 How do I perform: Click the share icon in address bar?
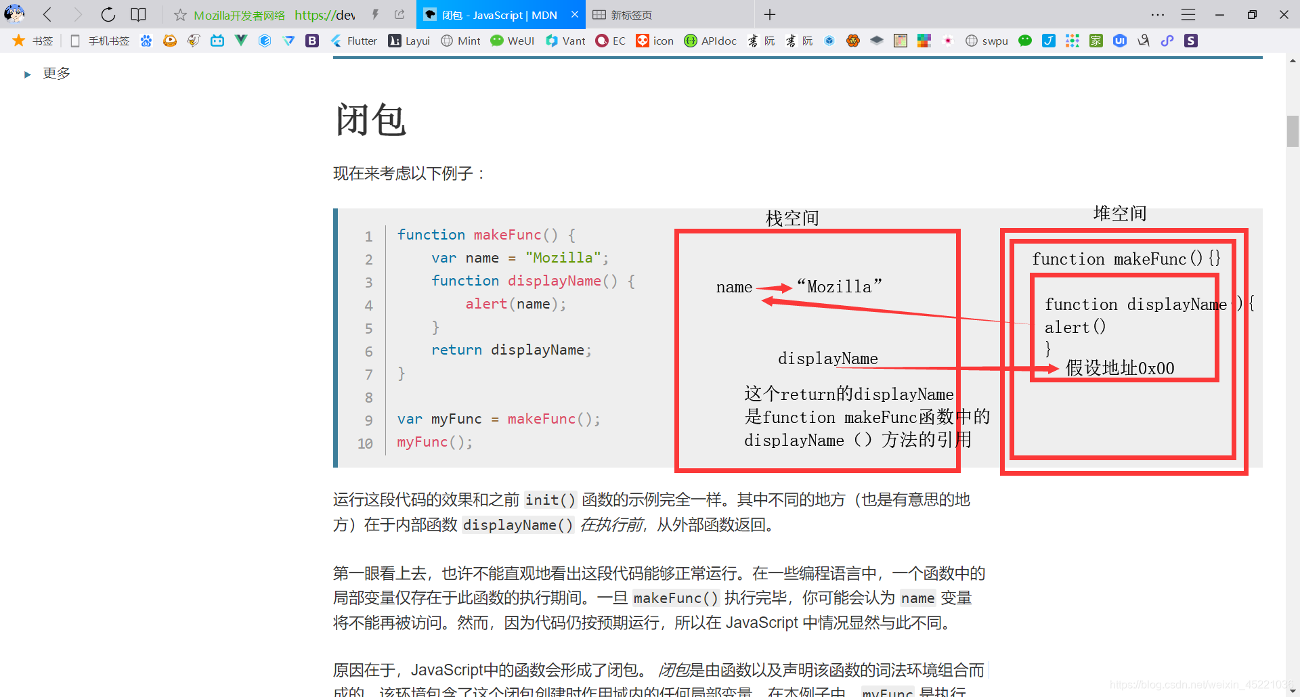pyautogui.click(x=399, y=14)
